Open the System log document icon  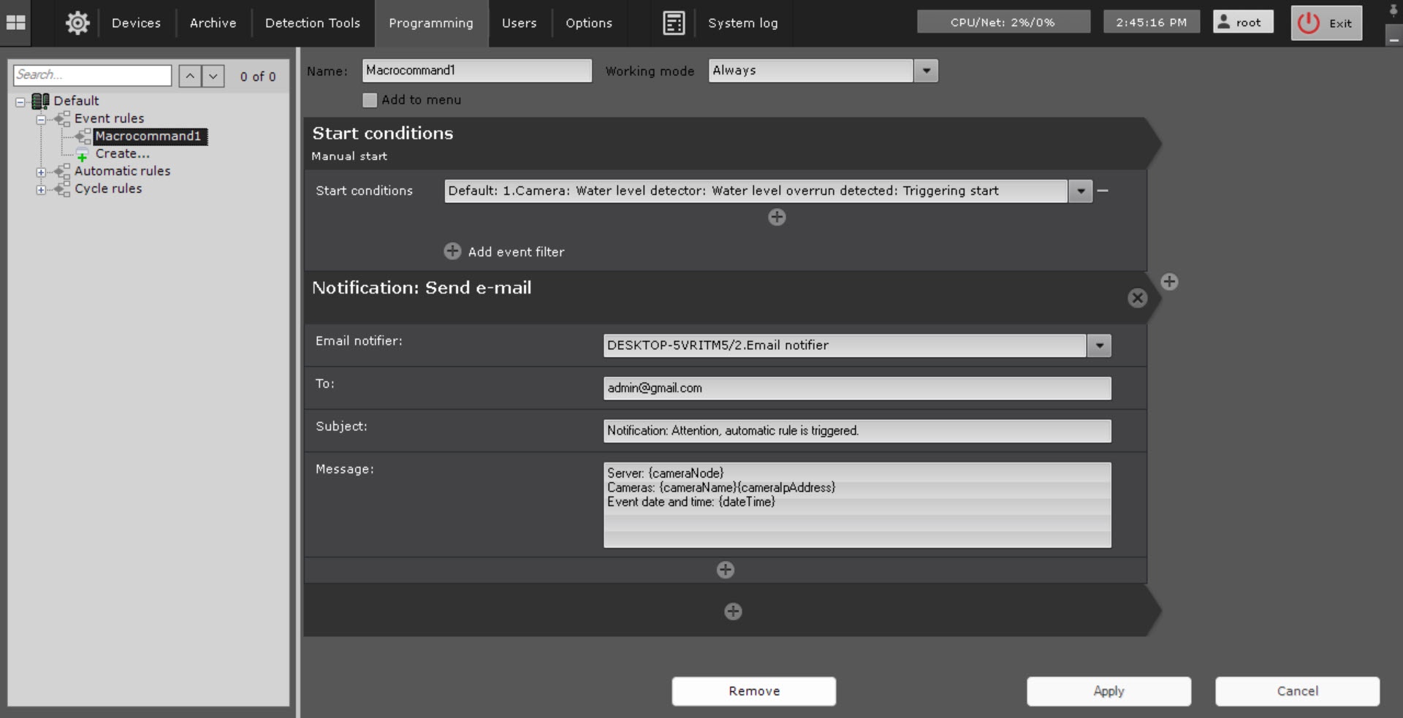point(673,23)
